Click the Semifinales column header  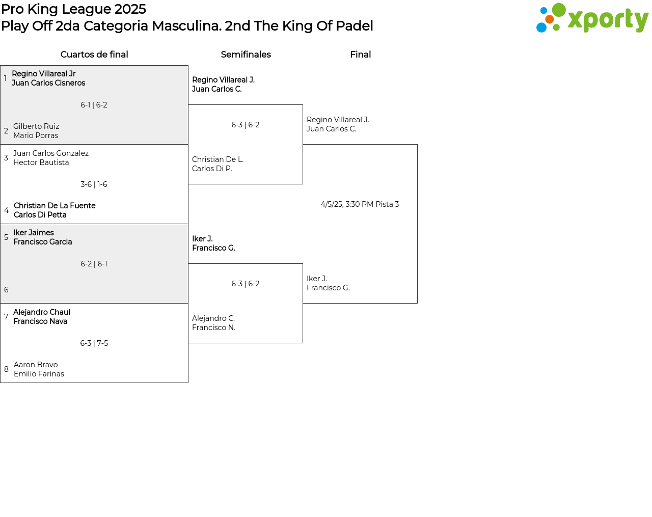pyautogui.click(x=246, y=55)
